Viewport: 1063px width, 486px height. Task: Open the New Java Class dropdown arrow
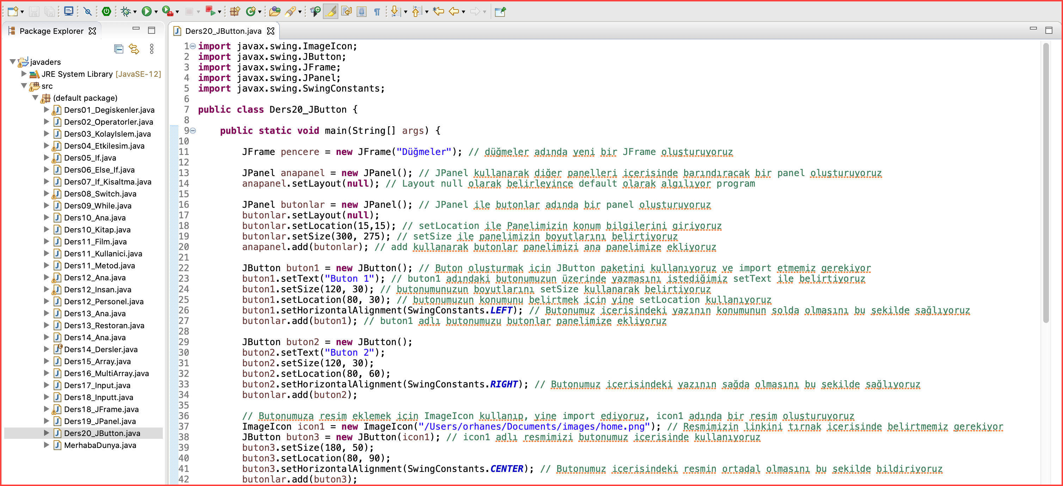tap(259, 12)
